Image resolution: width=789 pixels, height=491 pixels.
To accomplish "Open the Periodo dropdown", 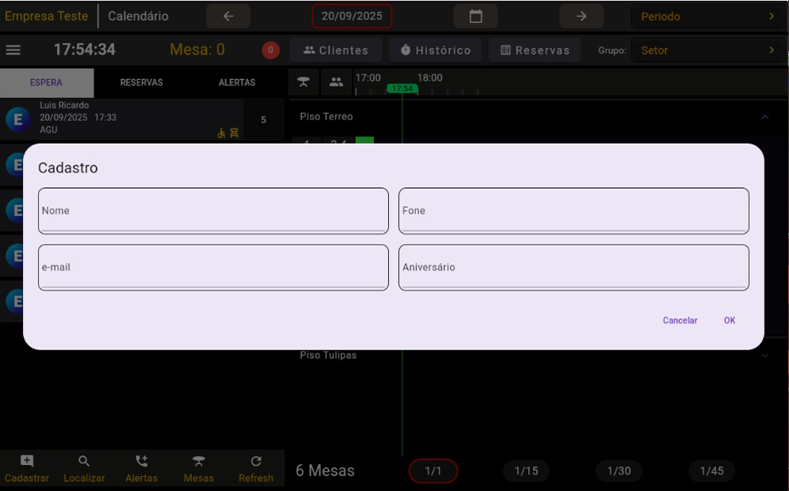I will pos(708,17).
